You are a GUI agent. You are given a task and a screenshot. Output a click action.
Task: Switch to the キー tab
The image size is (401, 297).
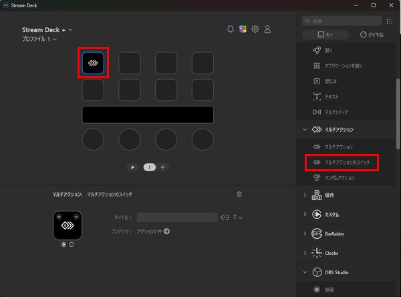325,35
